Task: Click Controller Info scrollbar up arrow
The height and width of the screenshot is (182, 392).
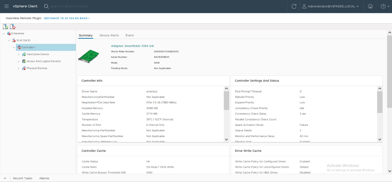Action: [226, 88]
